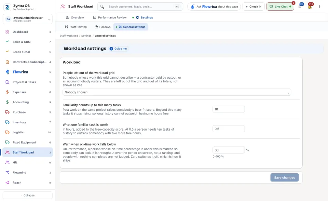Image resolution: width=328 pixels, height=201 pixels.
Task: Click the Purchase truck icon
Action: point(7,112)
